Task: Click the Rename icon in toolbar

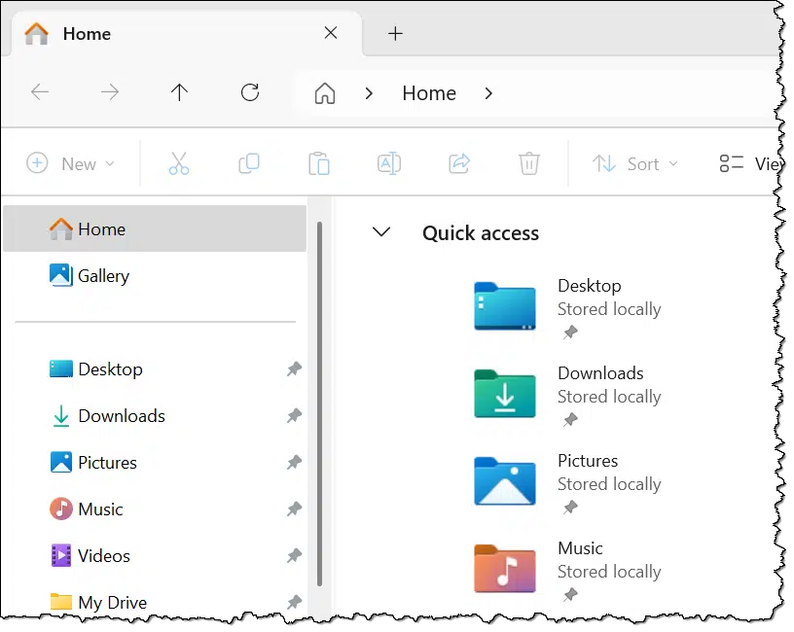Action: tap(389, 163)
